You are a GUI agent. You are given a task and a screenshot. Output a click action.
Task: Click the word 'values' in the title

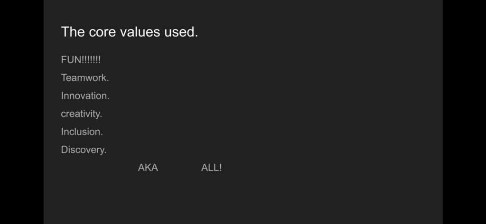pos(140,32)
